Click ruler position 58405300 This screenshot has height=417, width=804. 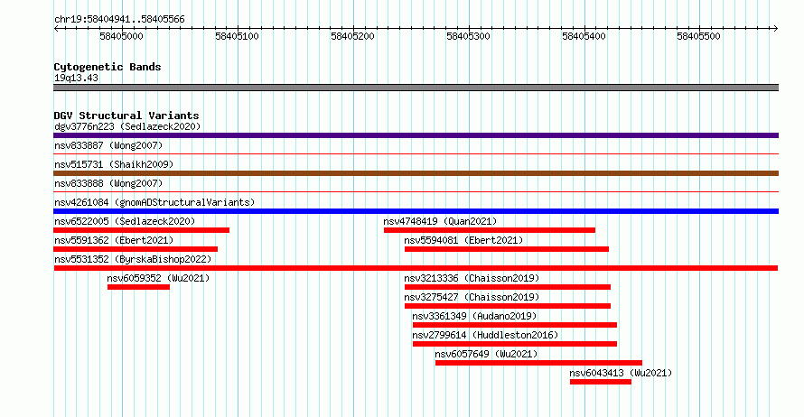[x=468, y=36]
